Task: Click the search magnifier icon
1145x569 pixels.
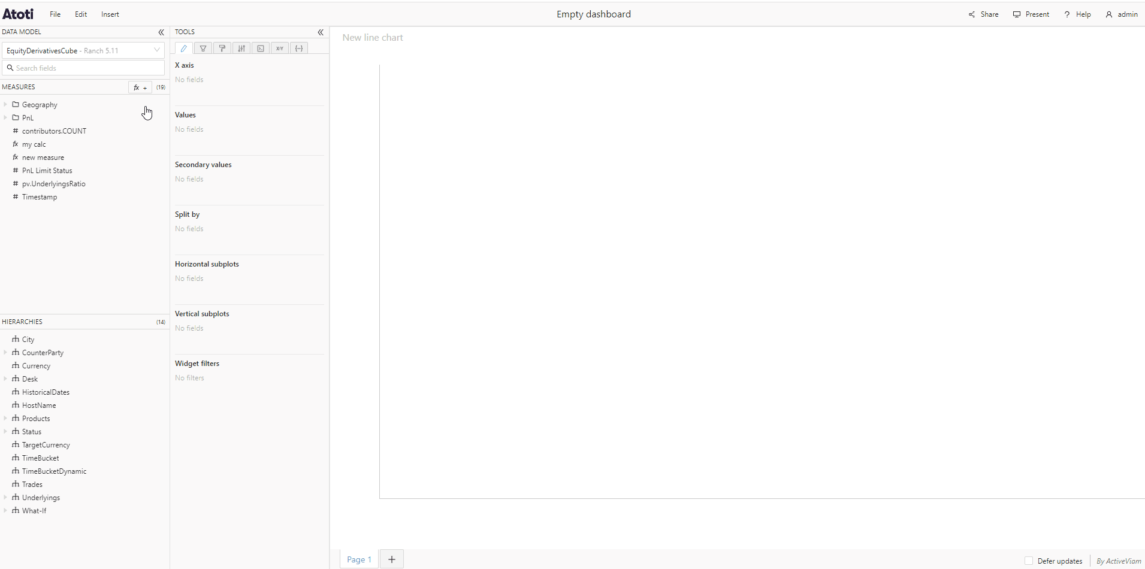Action: coord(10,68)
